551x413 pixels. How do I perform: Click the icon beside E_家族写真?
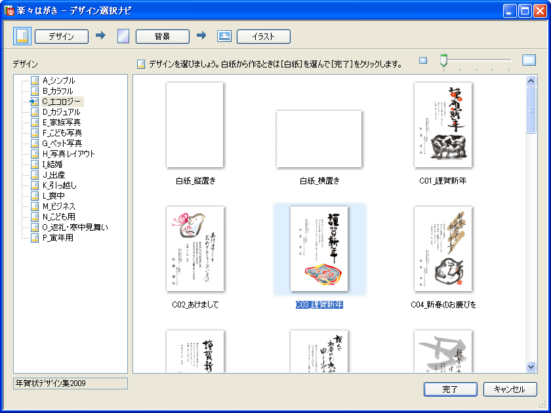pyautogui.click(x=35, y=123)
